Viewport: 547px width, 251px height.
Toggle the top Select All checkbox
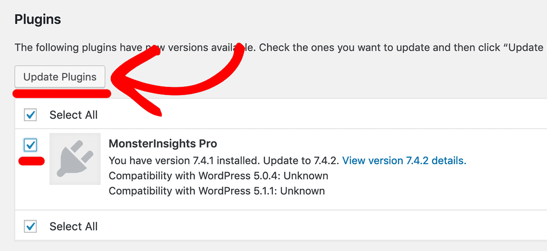(31, 115)
